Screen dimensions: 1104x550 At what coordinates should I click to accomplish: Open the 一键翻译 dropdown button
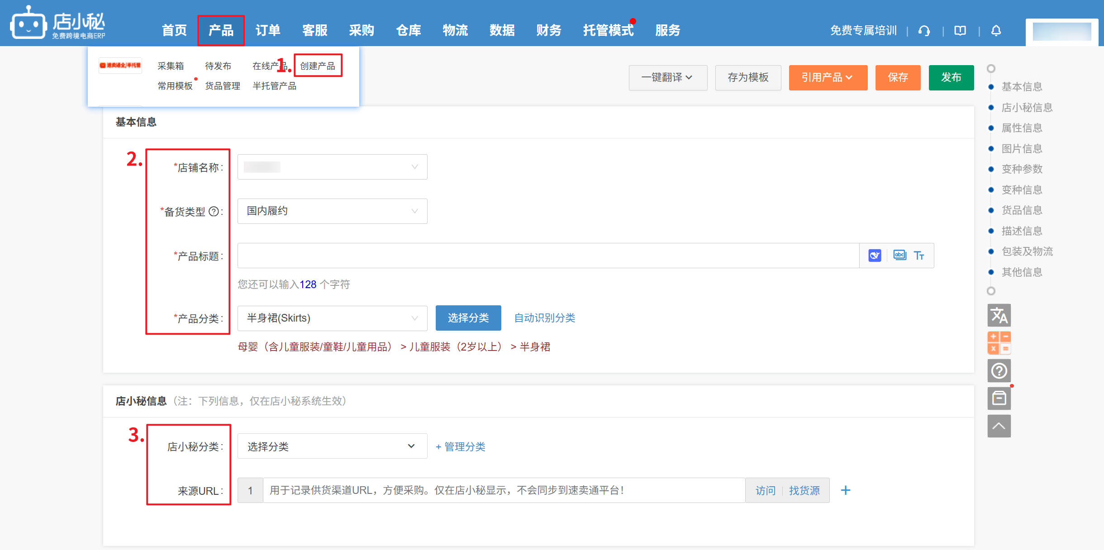click(667, 77)
